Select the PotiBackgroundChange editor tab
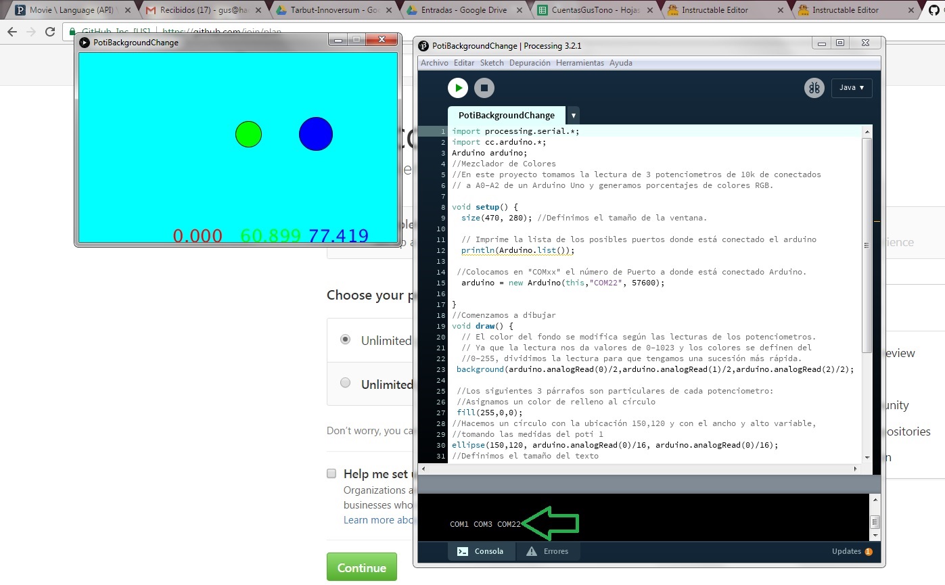This screenshot has width=945, height=585. pos(507,116)
